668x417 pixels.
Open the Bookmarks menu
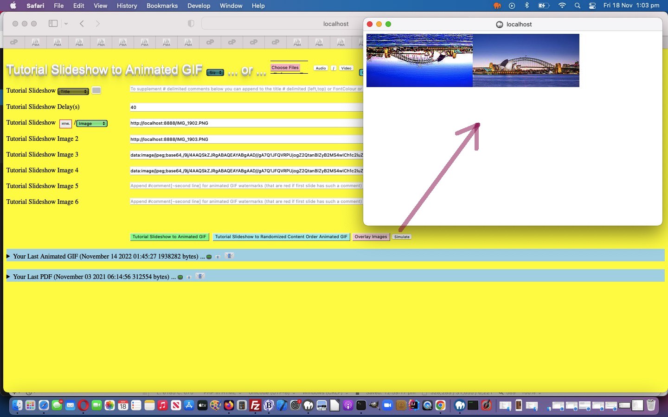click(162, 6)
